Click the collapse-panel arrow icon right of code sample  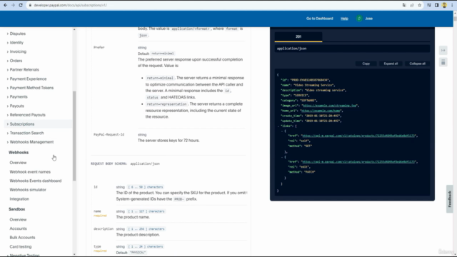coord(443,51)
